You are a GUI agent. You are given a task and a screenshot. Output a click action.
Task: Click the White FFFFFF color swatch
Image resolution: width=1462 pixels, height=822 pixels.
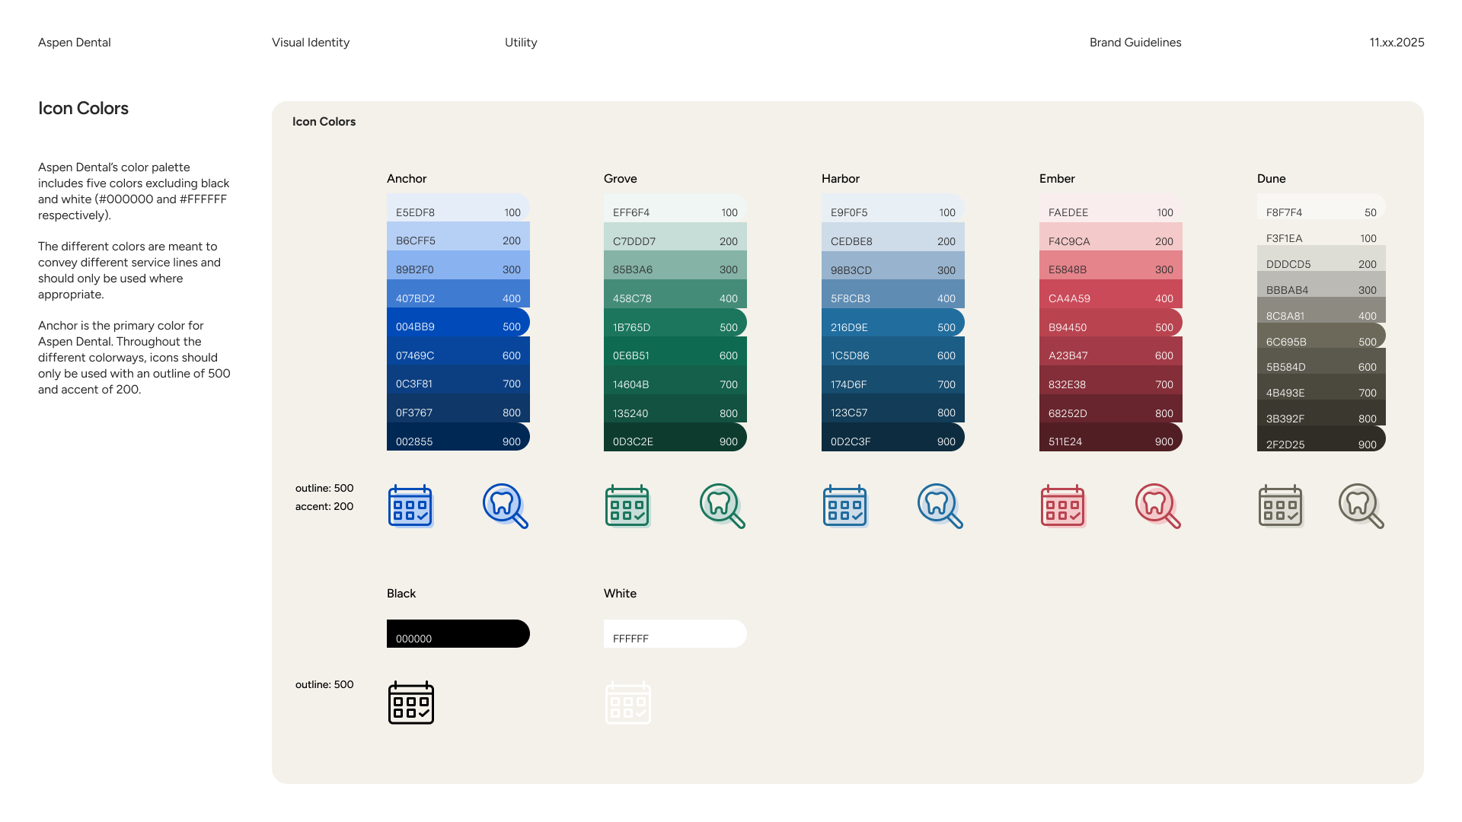tap(675, 633)
